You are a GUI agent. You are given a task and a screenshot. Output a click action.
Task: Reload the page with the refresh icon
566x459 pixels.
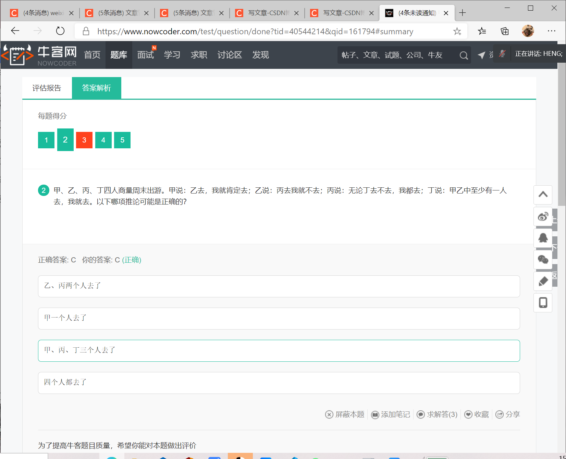click(x=60, y=31)
